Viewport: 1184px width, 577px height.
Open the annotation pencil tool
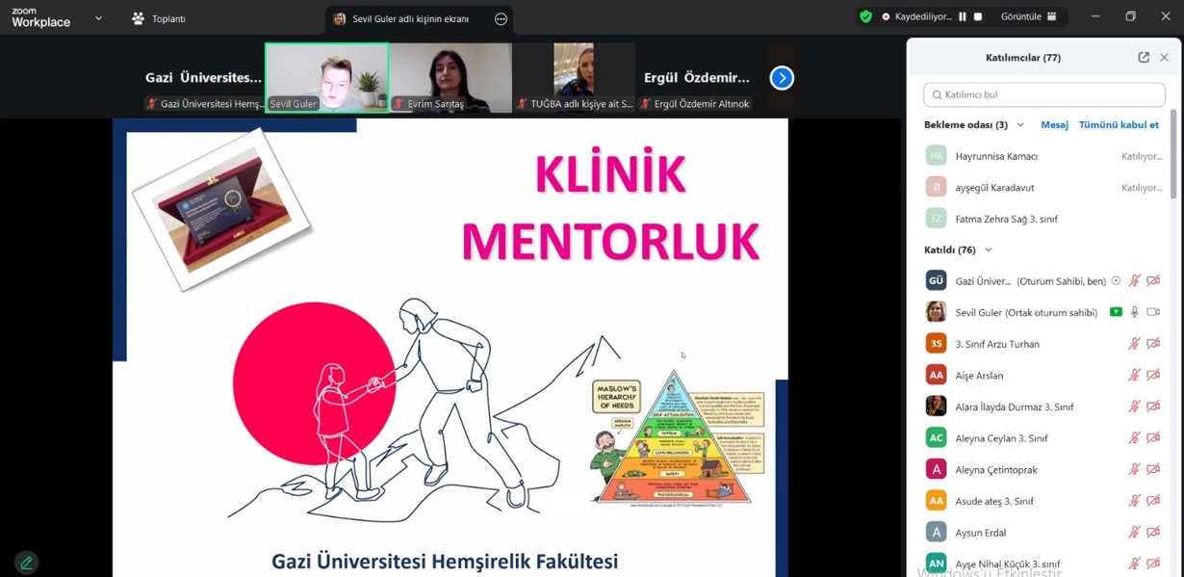coord(26,563)
